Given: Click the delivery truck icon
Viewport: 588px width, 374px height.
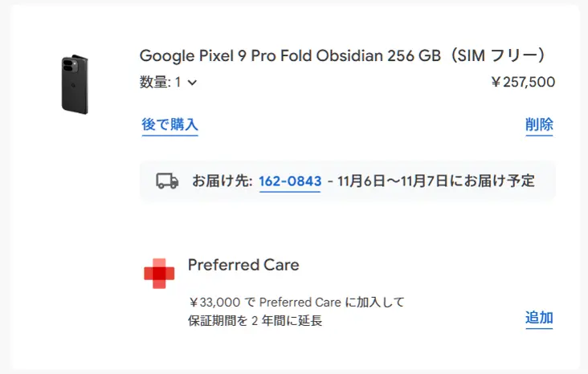Looking at the screenshot, I should [x=167, y=181].
